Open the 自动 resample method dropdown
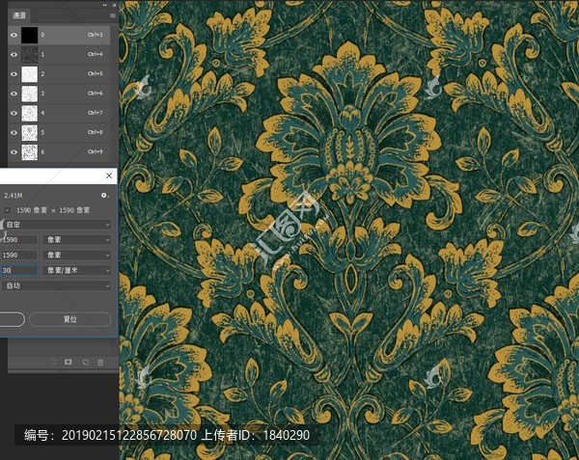Viewport: 579px width, 460px height. point(57,285)
